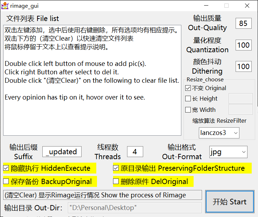Click the Out-Quality value field

(x=243, y=23)
